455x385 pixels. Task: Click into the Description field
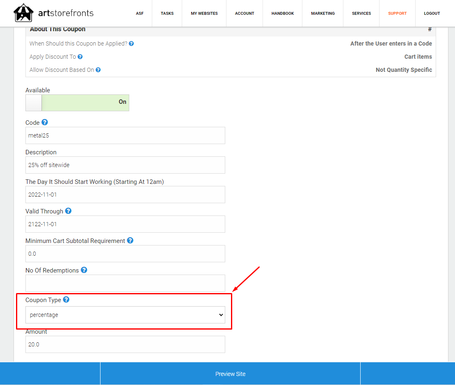(x=125, y=165)
